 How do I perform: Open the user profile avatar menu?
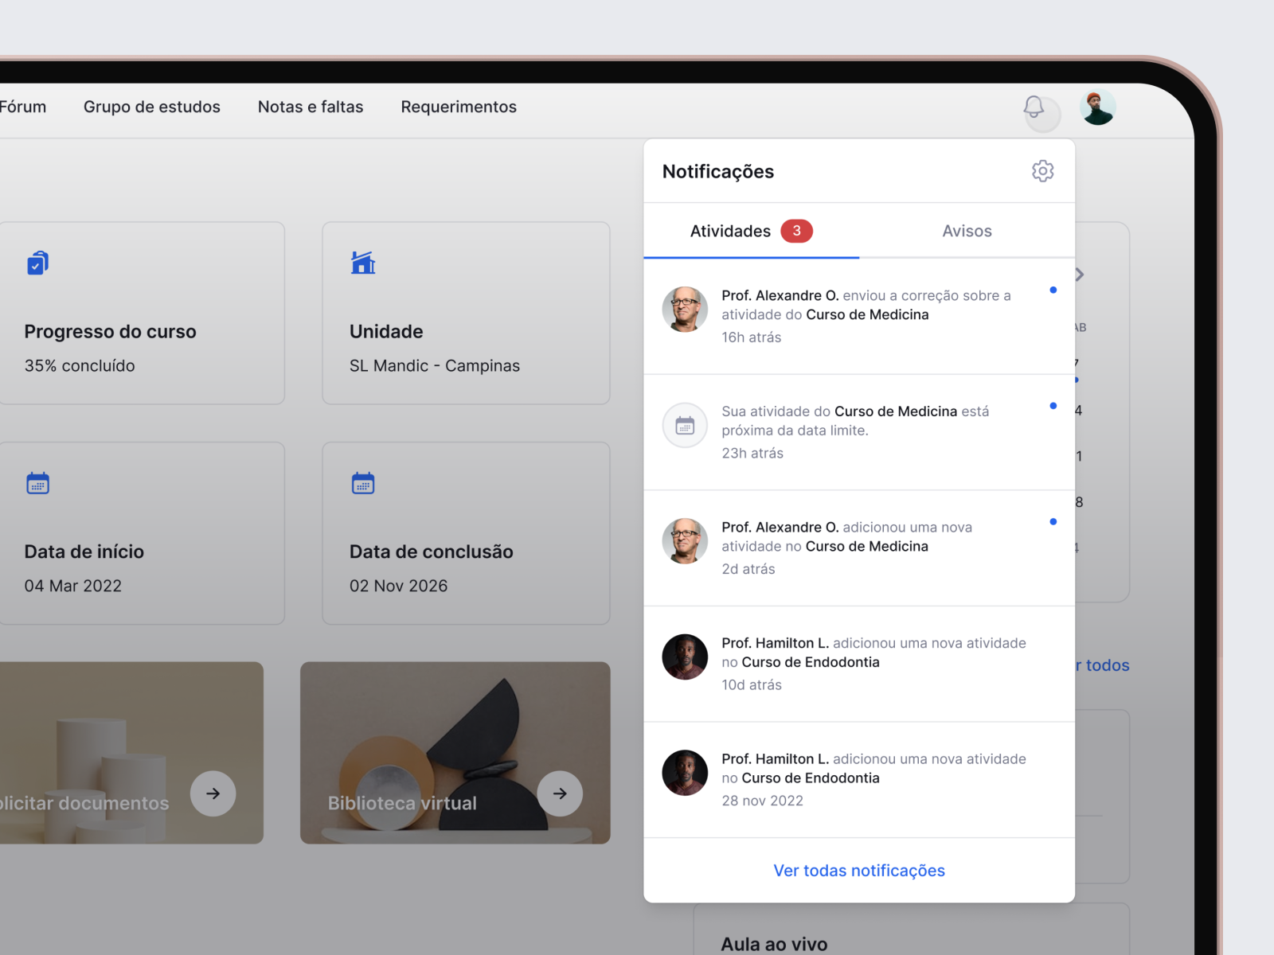point(1098,107)
